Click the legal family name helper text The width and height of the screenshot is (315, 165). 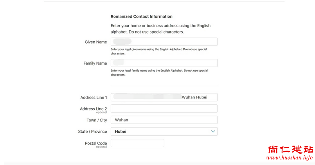159,72
